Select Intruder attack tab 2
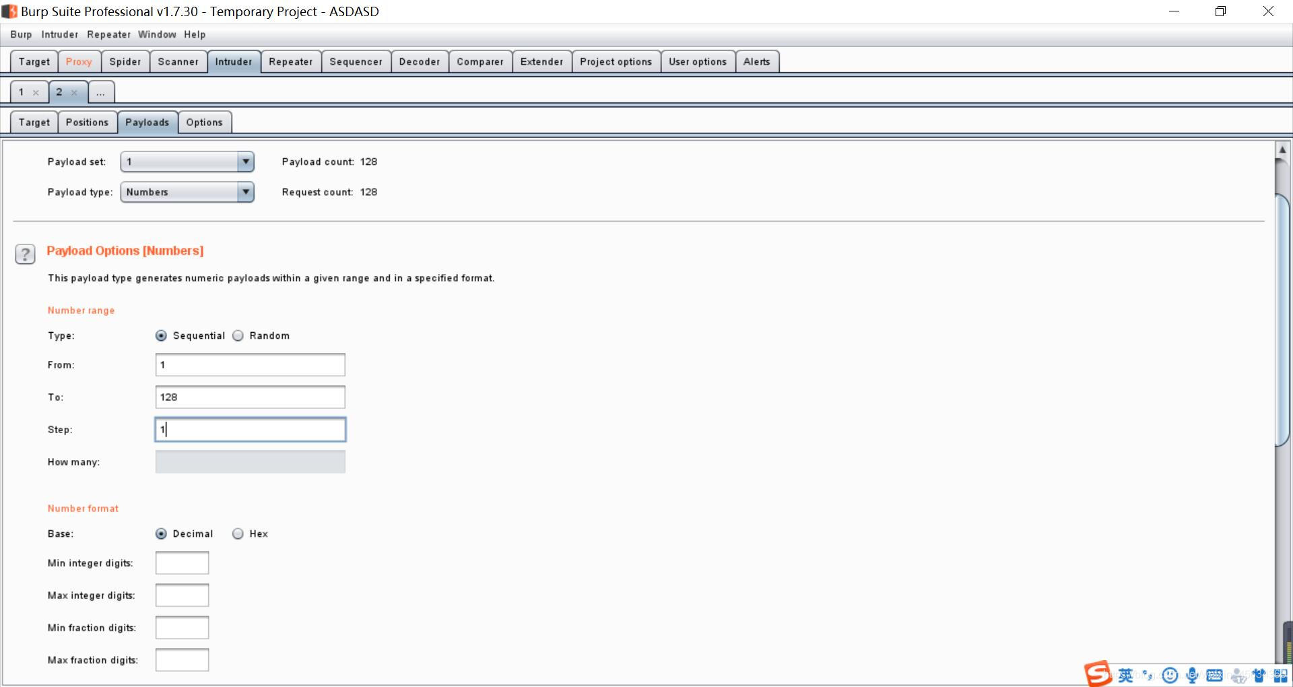This screenshot has width=1293, height=687. click(60, 92)
